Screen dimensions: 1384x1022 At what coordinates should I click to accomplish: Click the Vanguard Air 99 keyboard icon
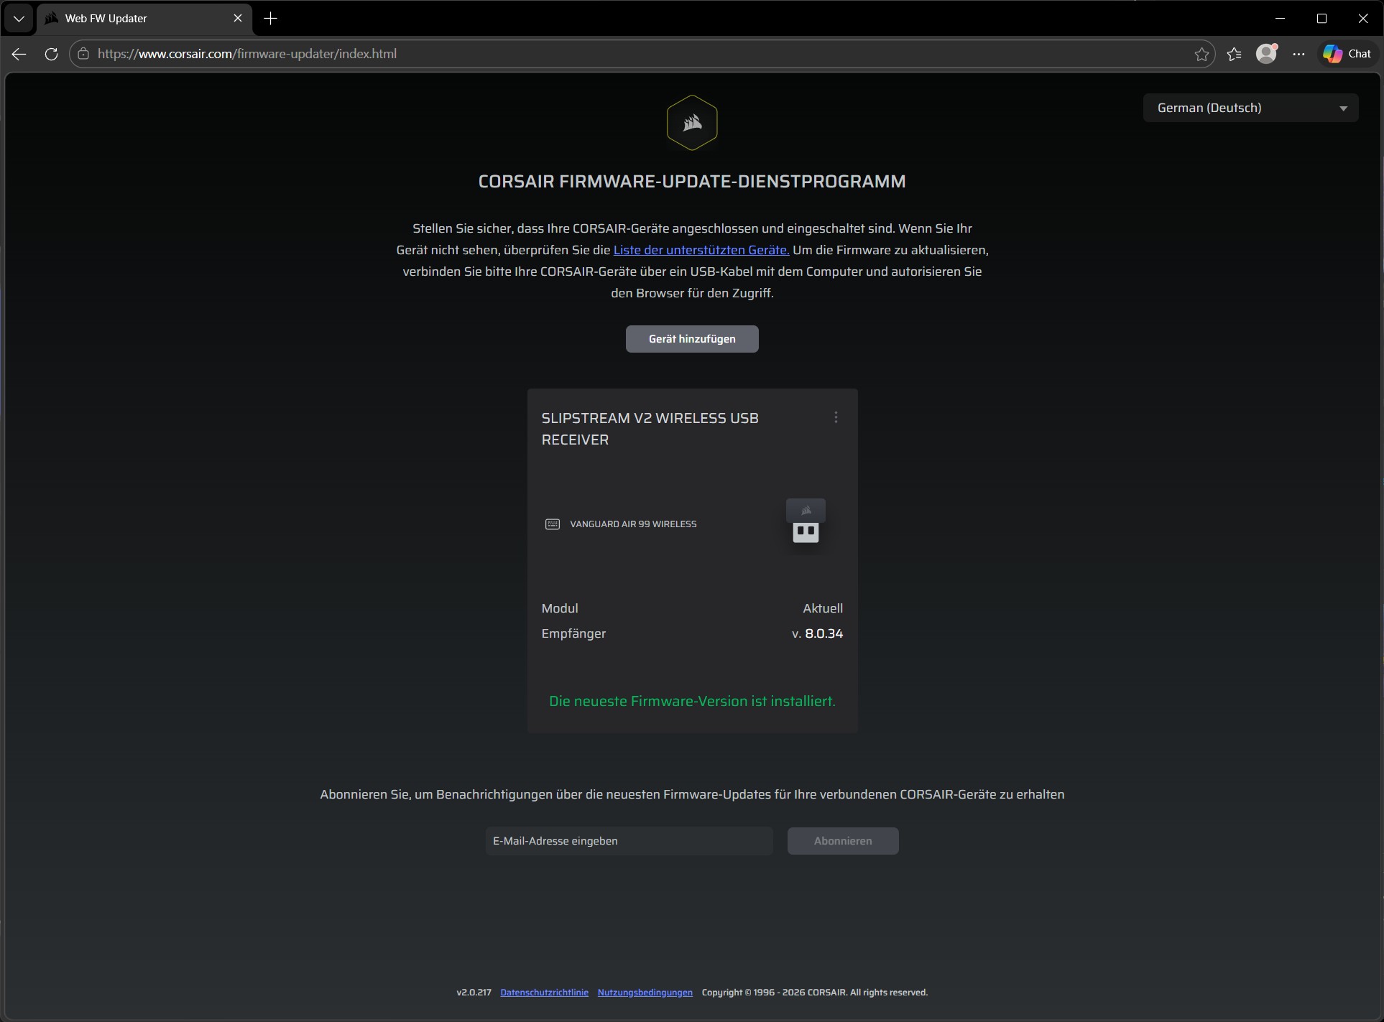tap(552, 524)
